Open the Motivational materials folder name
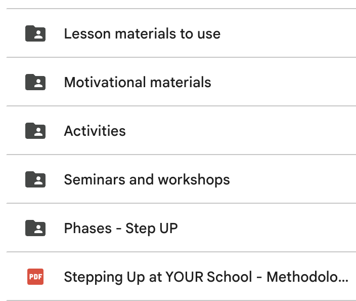 pos(138,82)
